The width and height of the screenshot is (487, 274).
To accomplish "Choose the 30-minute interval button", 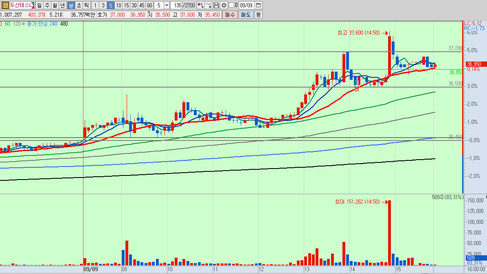I will (134, 5).
